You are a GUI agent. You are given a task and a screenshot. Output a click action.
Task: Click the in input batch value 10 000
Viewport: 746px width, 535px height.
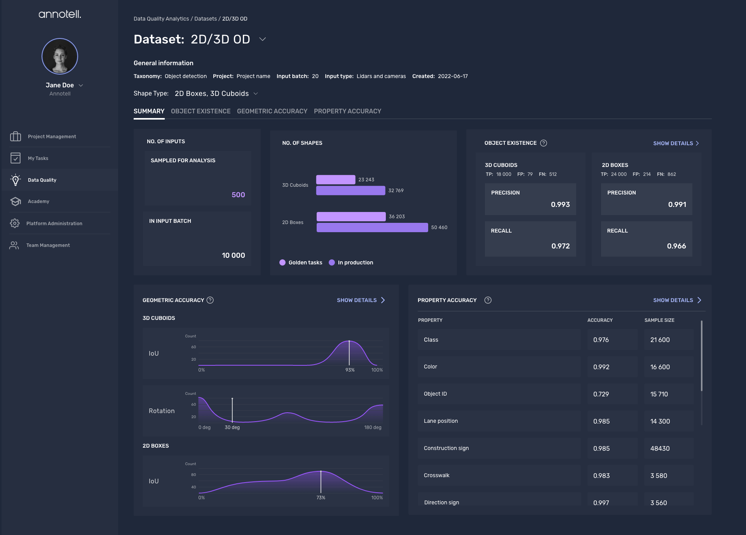[x=234, y=255]
